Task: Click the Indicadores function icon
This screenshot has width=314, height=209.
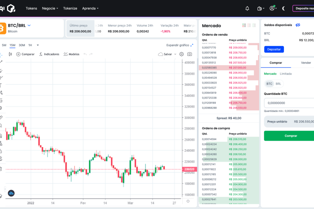Action: 41,54
